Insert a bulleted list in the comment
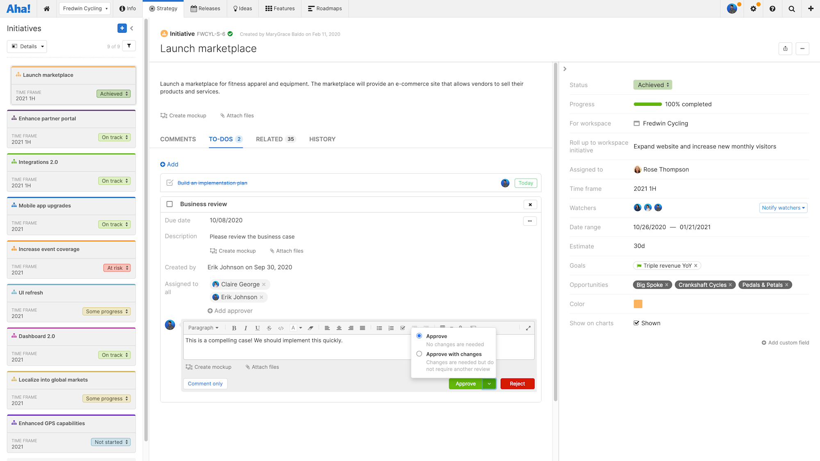 [379, 328]
